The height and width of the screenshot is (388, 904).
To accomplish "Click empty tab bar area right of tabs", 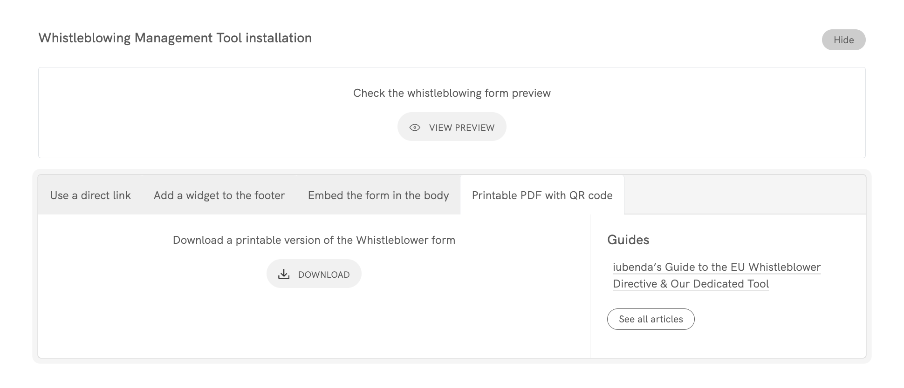I will pos(746,194).
